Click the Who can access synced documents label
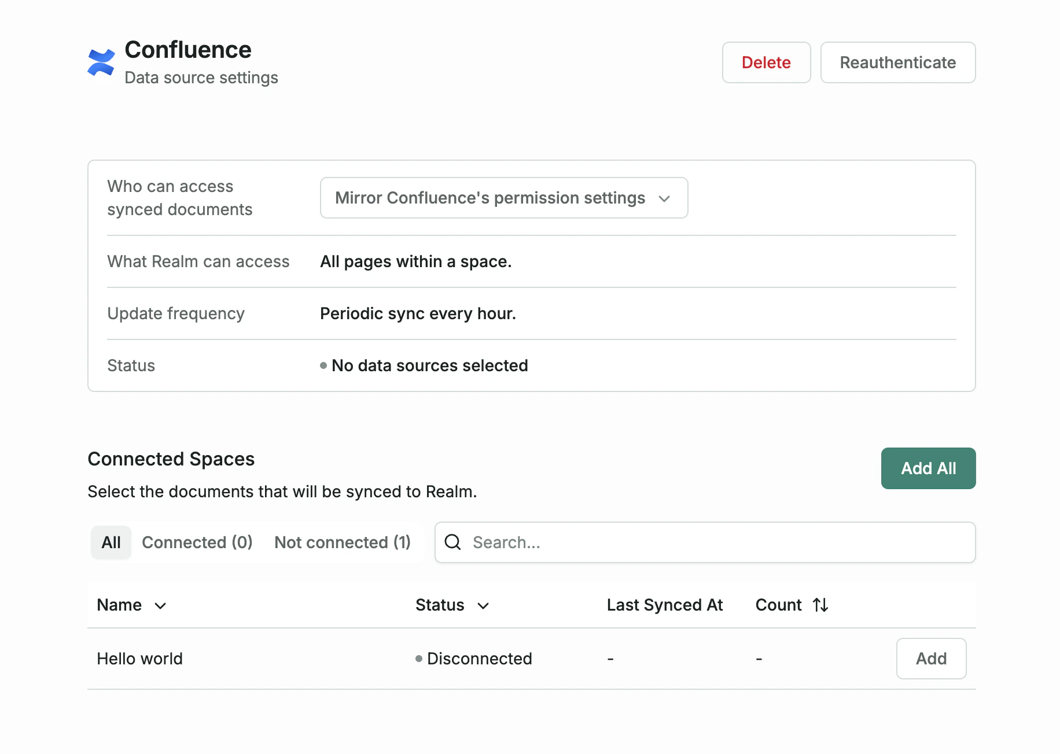Screen dimensions: 1060x754 click(180, 198)
